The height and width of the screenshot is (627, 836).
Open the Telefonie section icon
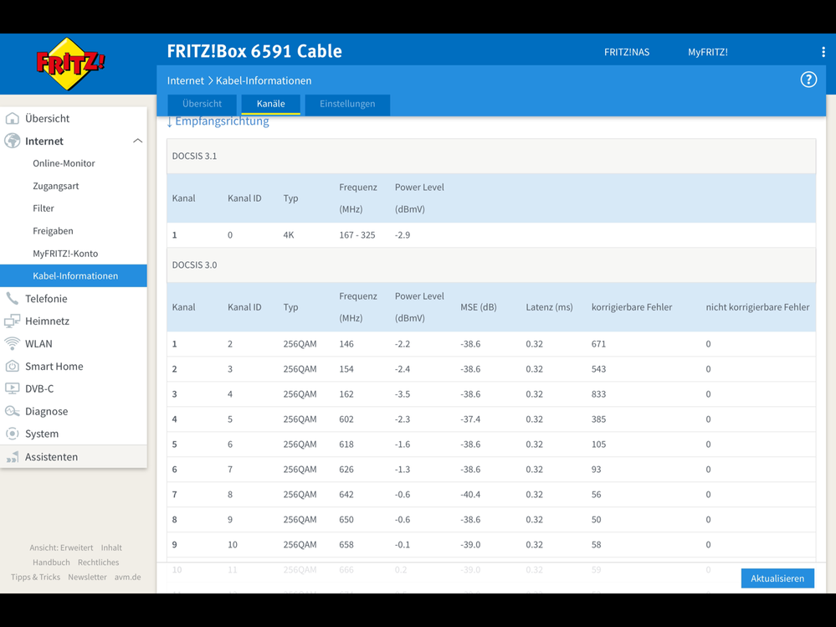pyautogui.click(x=13, y=298)
